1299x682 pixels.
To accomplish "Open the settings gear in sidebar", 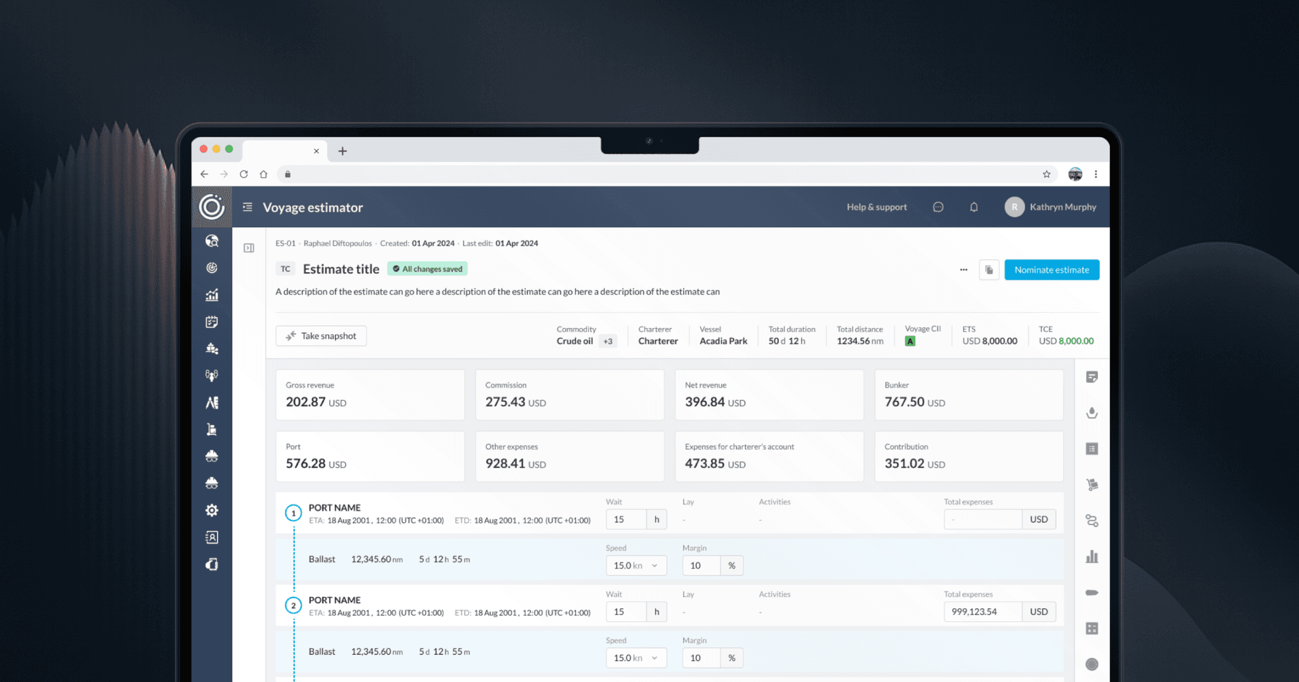I will pos(212,510).
